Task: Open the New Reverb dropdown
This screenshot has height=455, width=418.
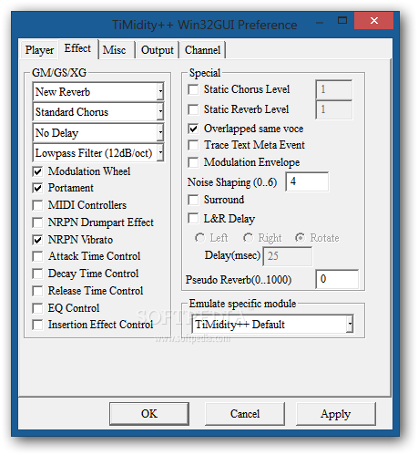Action: [98, 91]
